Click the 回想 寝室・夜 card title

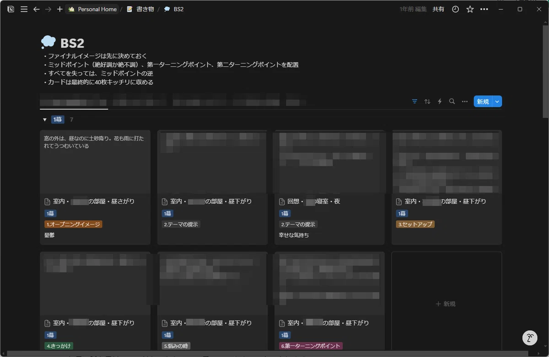pyautogui.click(x=313, y=201)
